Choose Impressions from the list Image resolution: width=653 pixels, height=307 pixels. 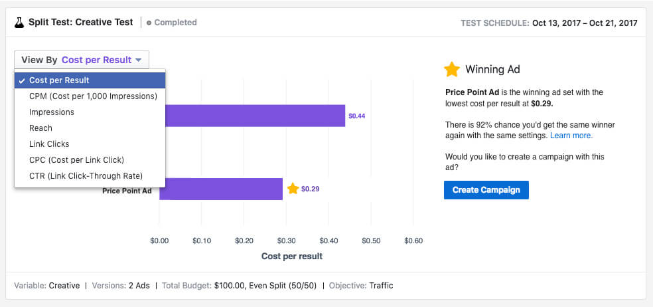pos(52,112)
